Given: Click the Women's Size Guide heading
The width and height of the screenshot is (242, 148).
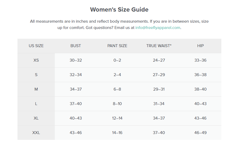Looking at the screenshot, I should (x=119, y=10).
